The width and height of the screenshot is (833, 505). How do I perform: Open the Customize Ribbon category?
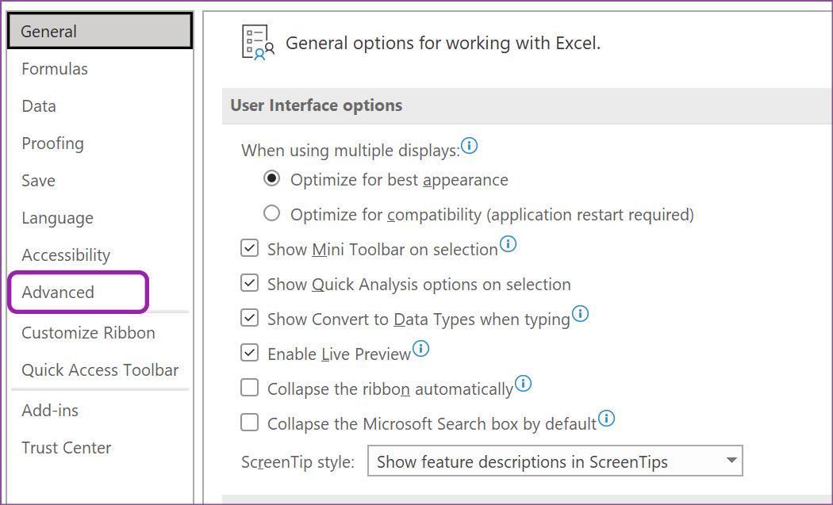[88, 332]
